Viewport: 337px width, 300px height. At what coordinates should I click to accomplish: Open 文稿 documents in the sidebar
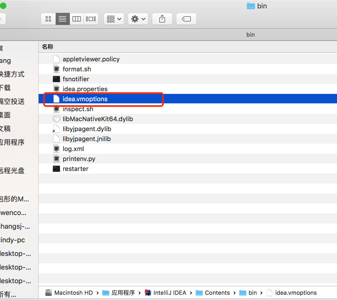(5, 129)
